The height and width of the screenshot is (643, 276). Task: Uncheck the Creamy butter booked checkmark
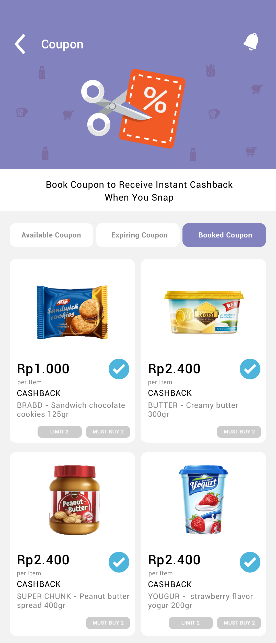coord(250,369)
